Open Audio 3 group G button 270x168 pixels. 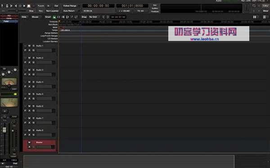33,74
